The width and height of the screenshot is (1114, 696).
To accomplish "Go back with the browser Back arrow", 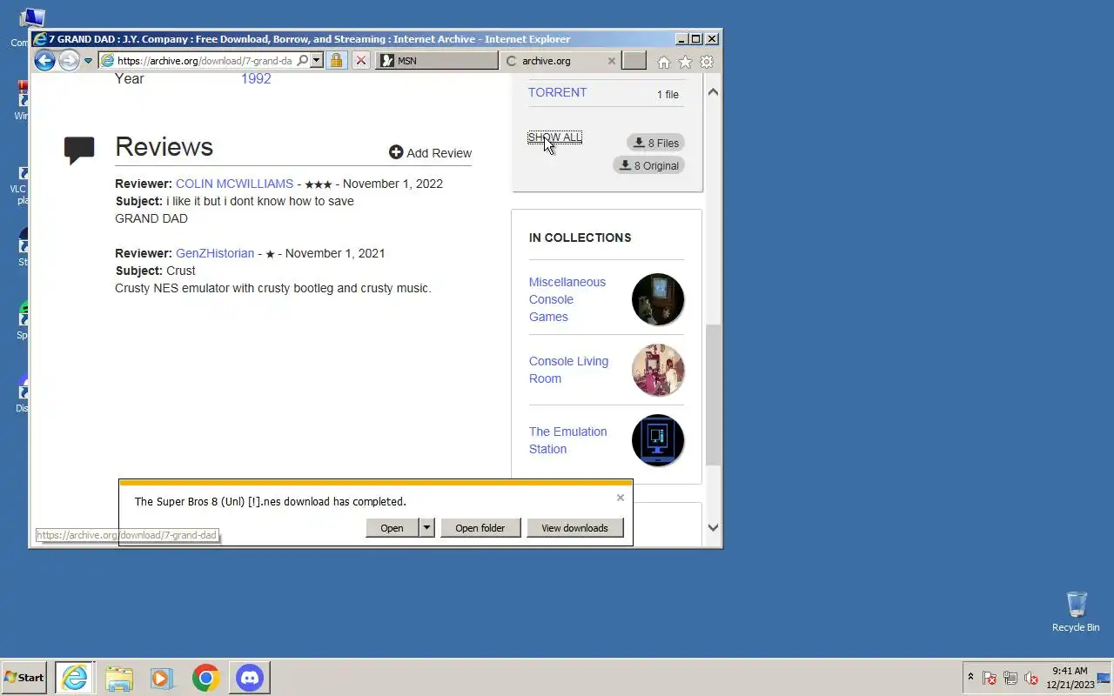I will coord(44,61).
